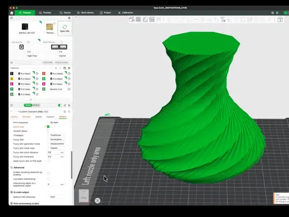Screen dimensions: 289x217
Task: Open Timelapse Traditional dropdown
Action: 56,135
